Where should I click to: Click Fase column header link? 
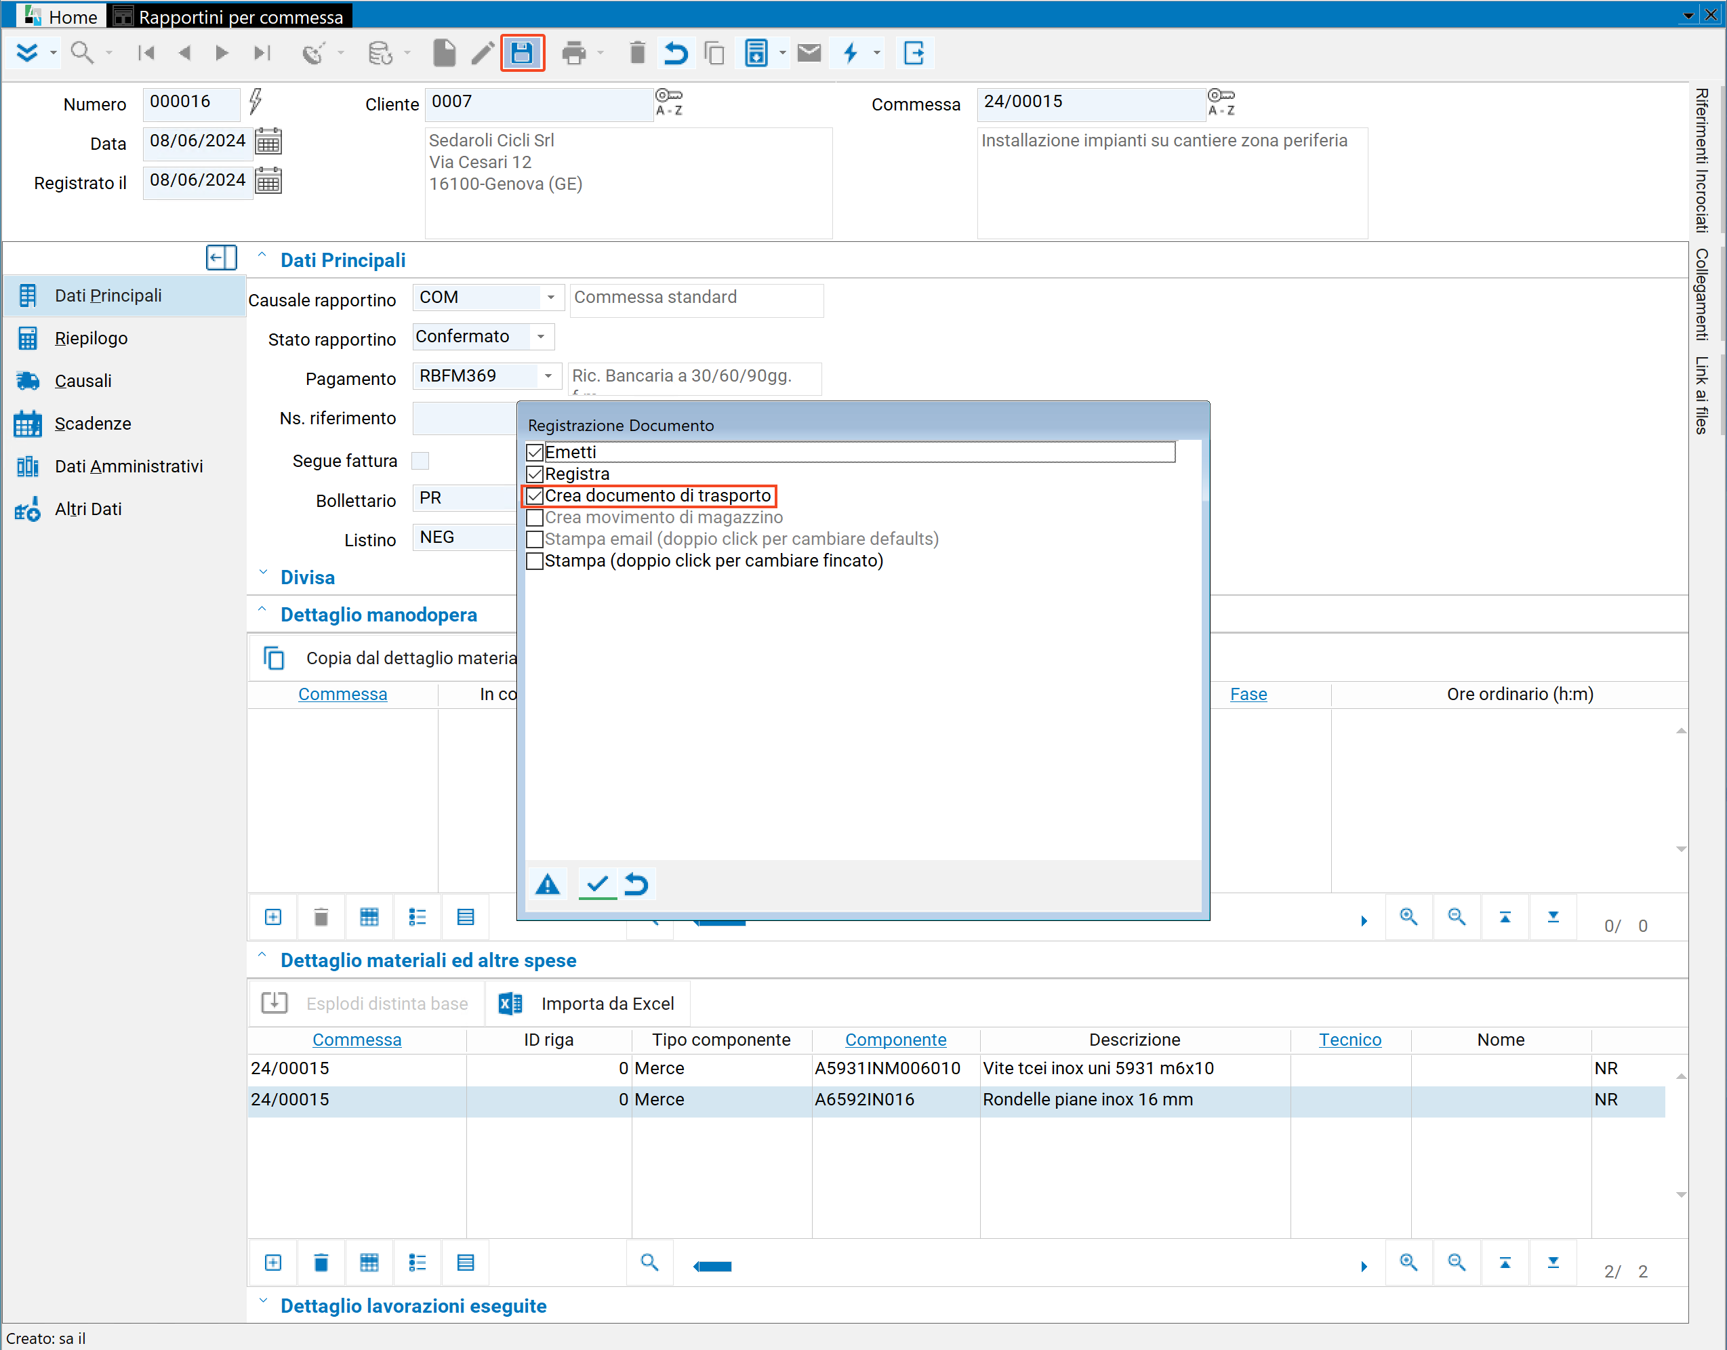(x=1248, y=695)
